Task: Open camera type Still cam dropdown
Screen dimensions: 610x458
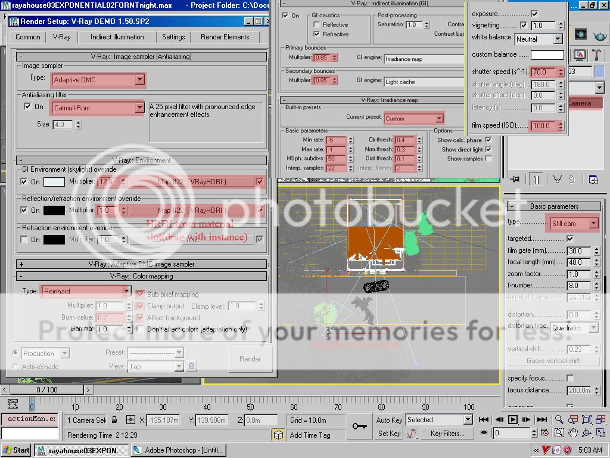Action: [574, 223]
